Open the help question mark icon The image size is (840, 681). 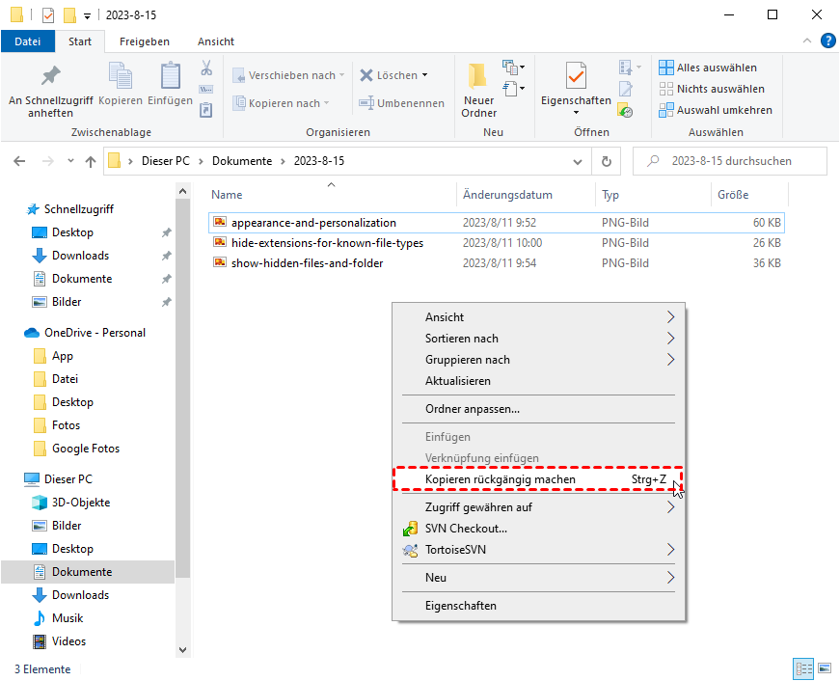pos(827,41)
